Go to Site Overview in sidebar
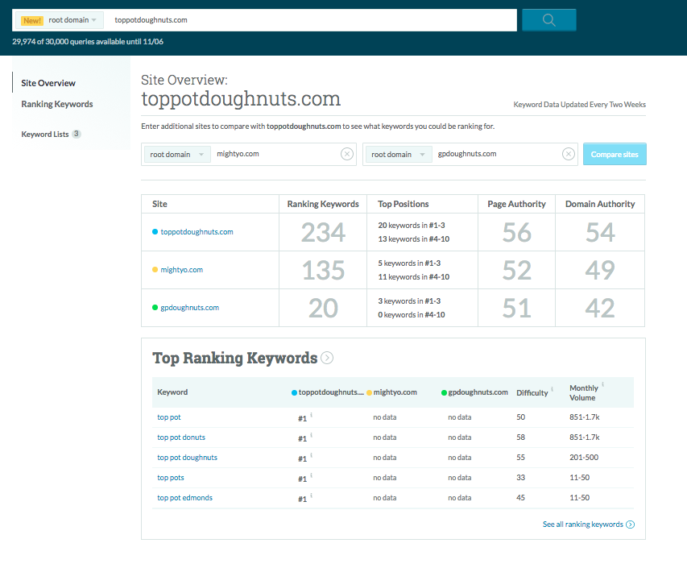Viewport: 687px width, 564px height. coord(48,83)
